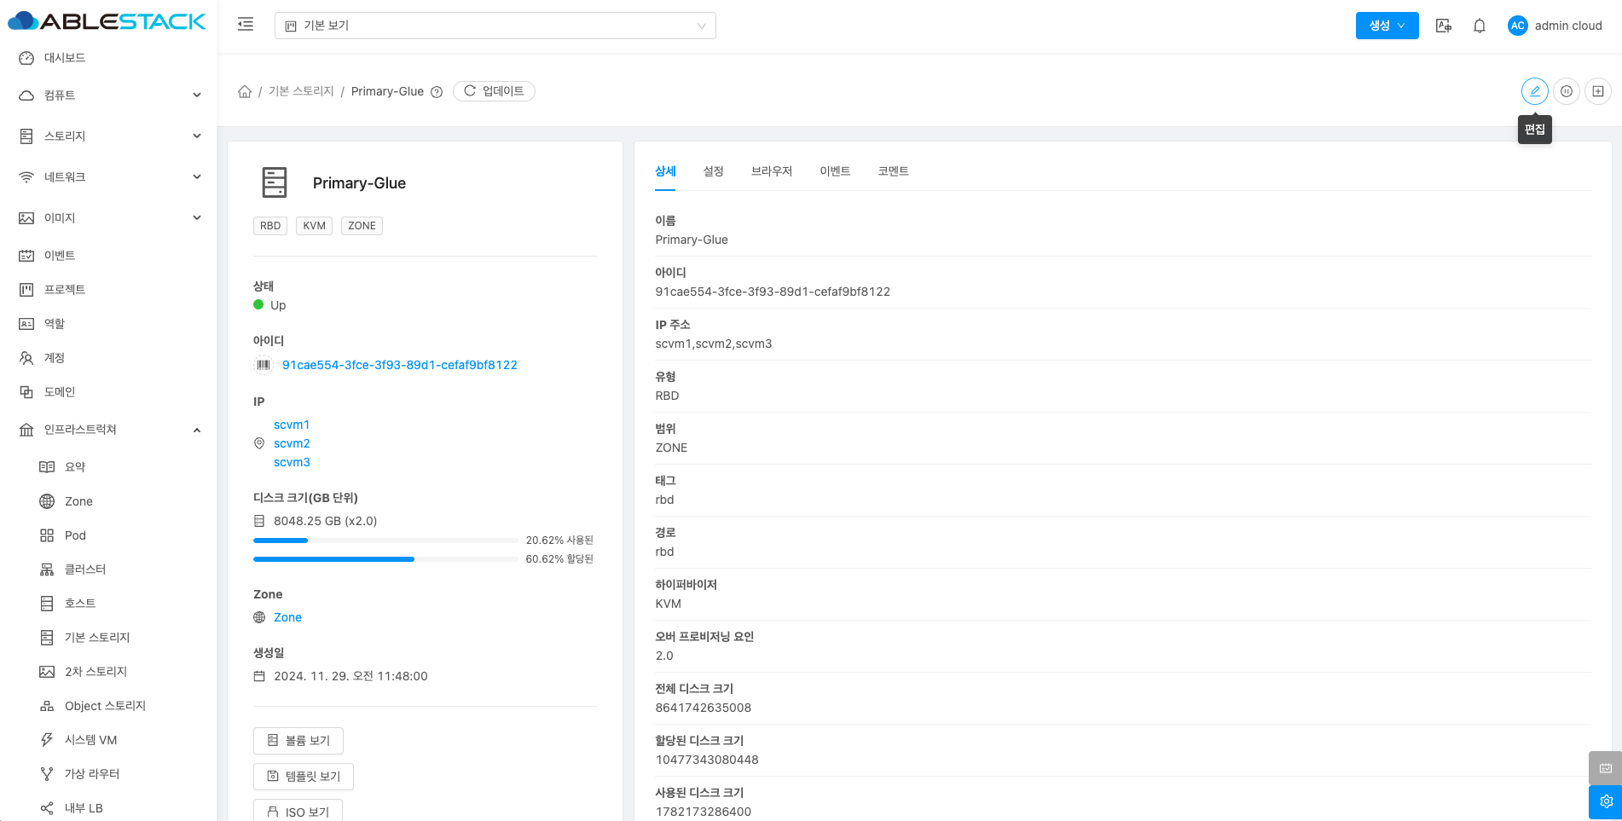Click the help question mark beside Primary-Glue
This screenshot has height=821, width=1622.
[x=437, y=92]
